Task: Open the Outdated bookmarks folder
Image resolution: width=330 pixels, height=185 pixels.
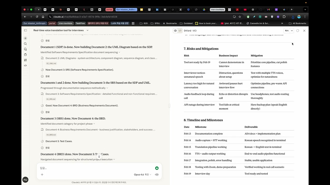Action: (x=186, y=23)
